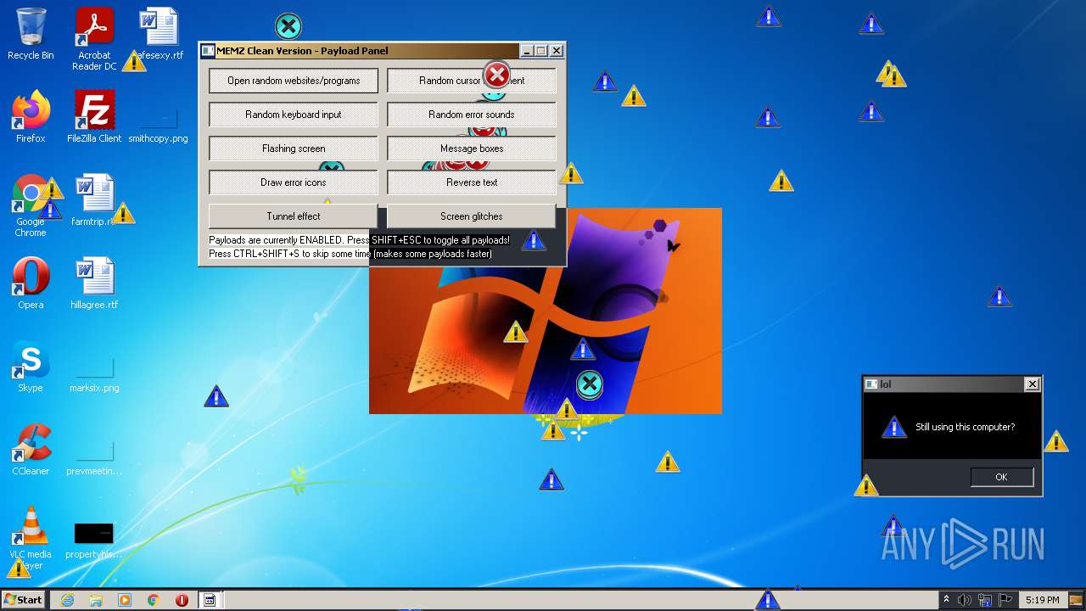The width and height of the screenshot is (1086, 611).
Task: Show hidden tray icons arrow
Action: coord(947,600)
